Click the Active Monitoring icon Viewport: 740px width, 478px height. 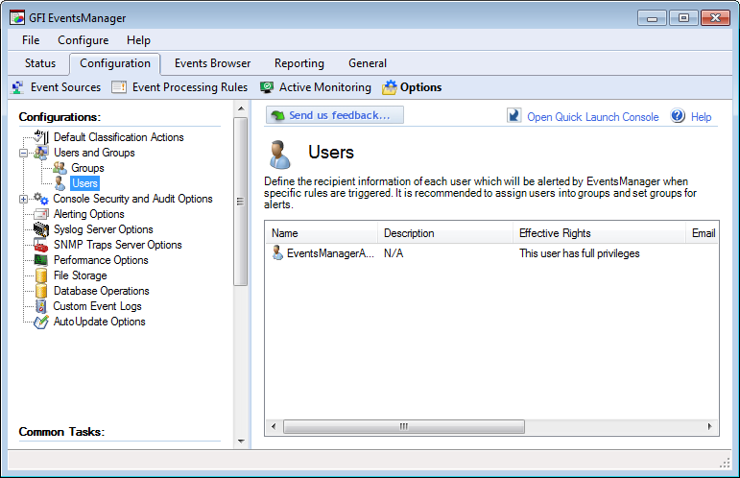(x=267, y=87)
